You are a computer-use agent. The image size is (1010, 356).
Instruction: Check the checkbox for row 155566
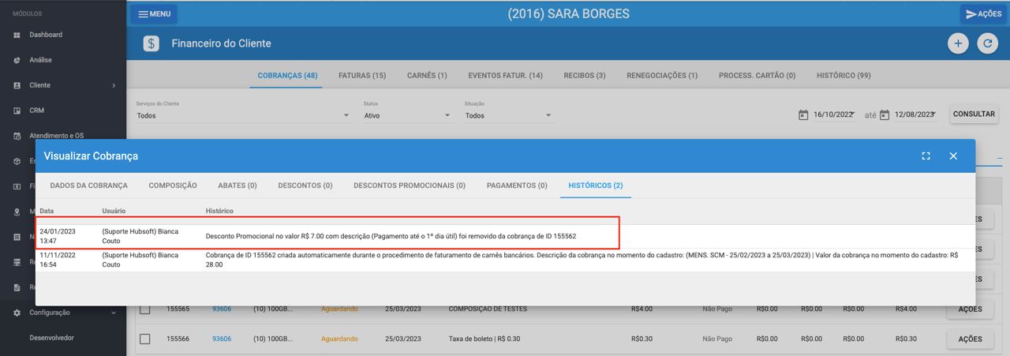tap(145, 339)
